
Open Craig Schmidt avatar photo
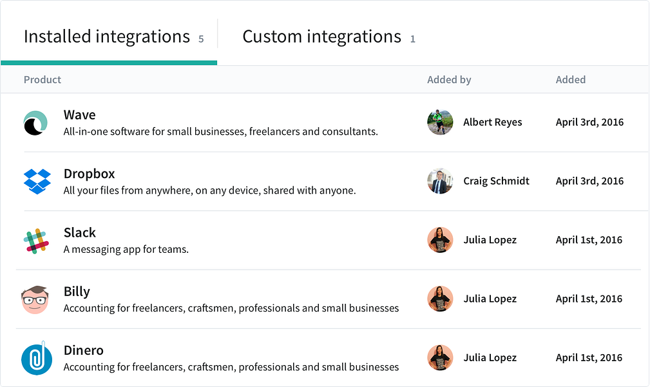440,181
